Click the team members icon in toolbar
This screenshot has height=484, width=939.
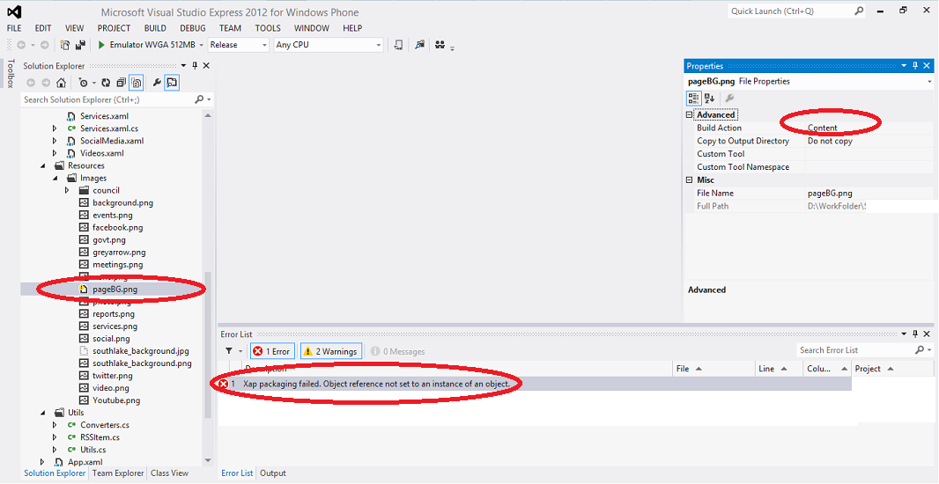click(x=440, y=45)
